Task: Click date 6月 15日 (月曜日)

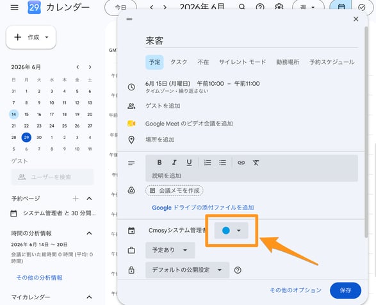Action: tap(168, 83)
